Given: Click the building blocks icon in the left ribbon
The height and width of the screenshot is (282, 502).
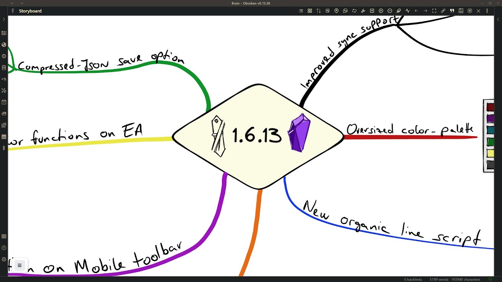Looking at the screenshot, I should tap(4, 125).
